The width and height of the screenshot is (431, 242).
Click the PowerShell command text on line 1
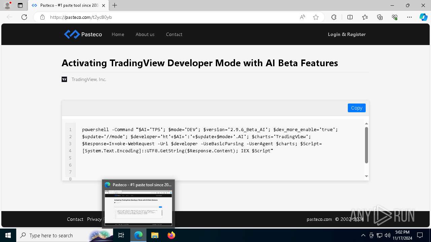pos(210,130)
